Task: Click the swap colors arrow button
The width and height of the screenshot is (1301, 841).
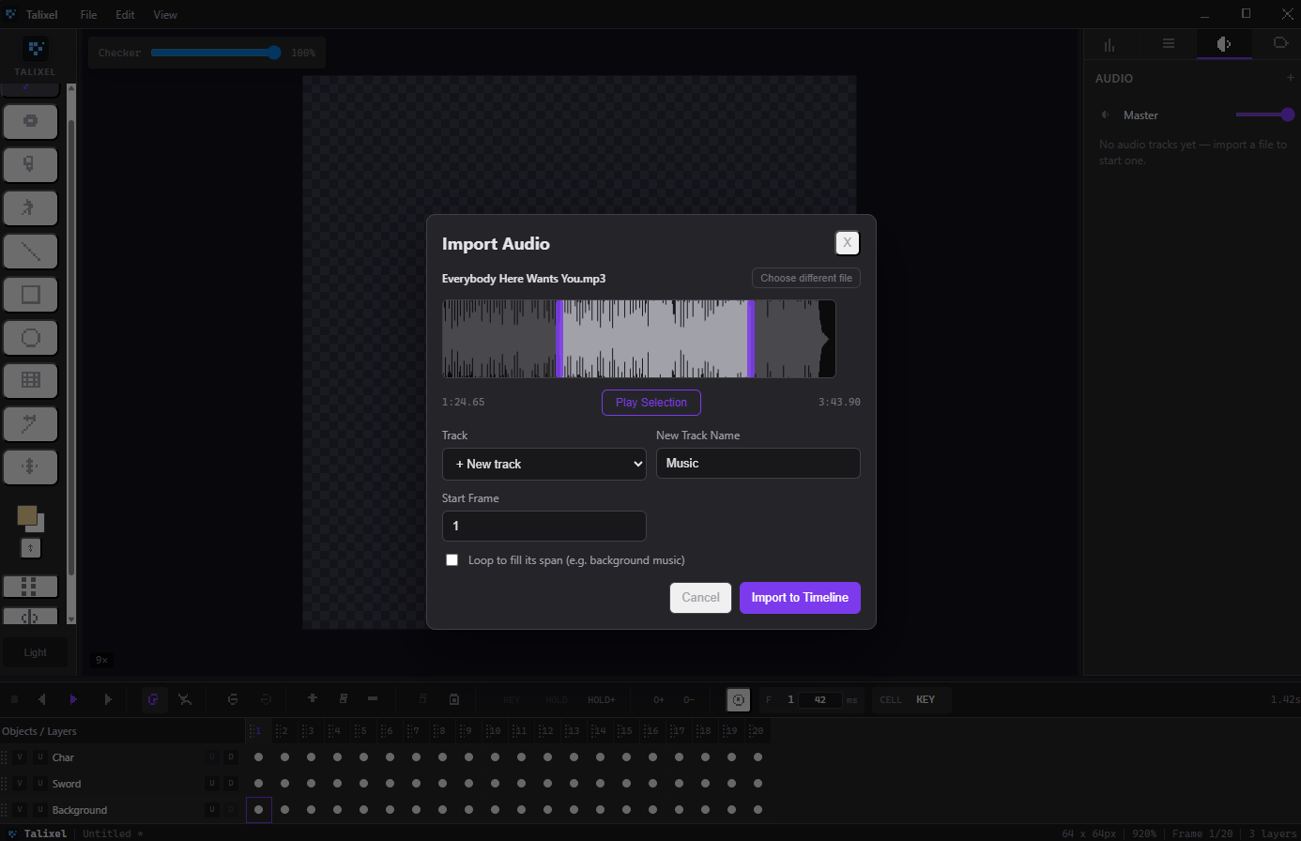Action: (31, 547)
